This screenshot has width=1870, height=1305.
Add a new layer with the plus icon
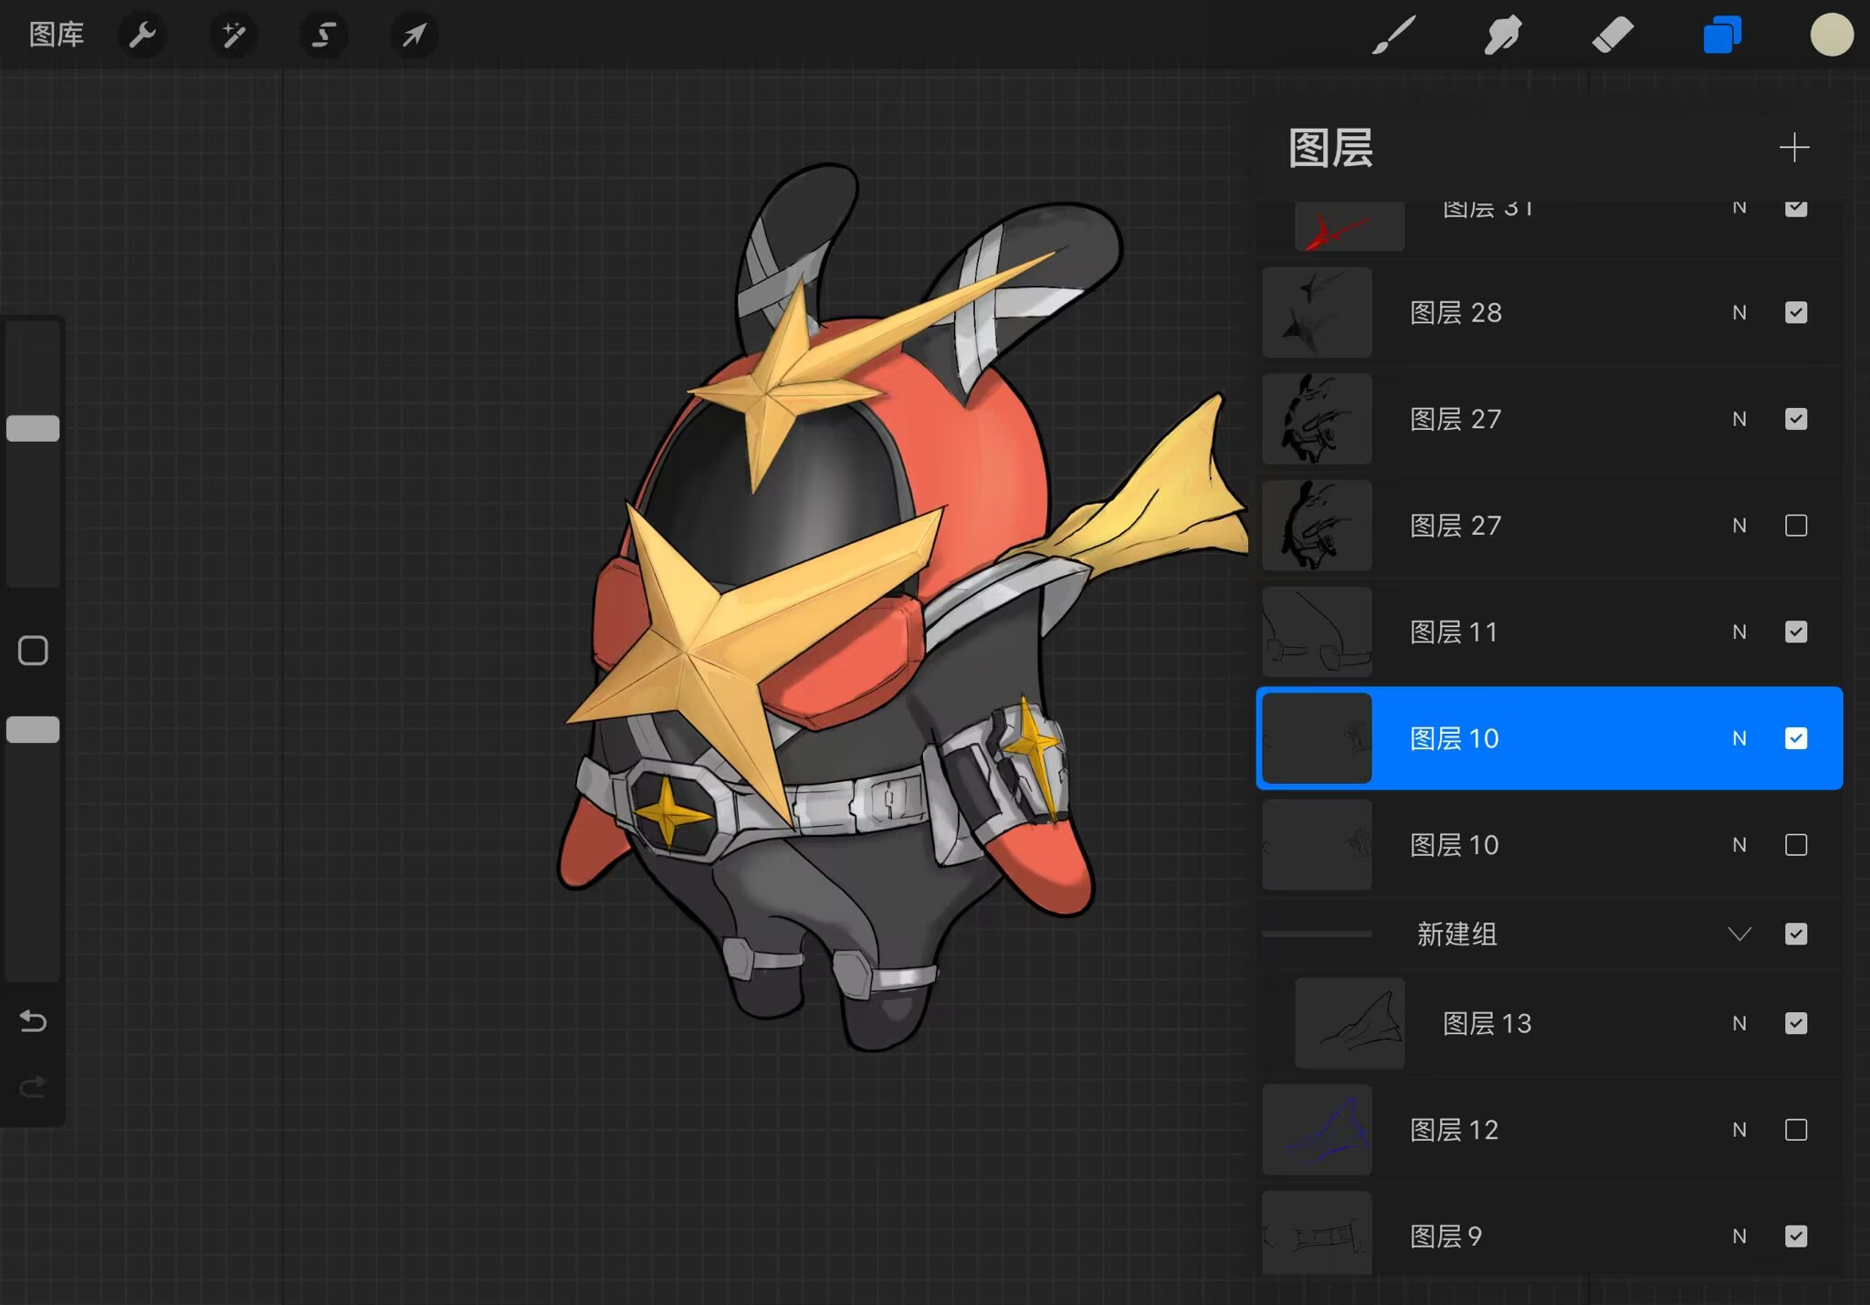coord(1794,148)
